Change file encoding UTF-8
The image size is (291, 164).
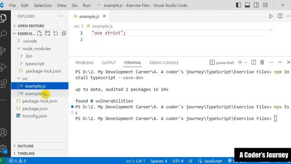pyautogui.click(x=178, y=161)
